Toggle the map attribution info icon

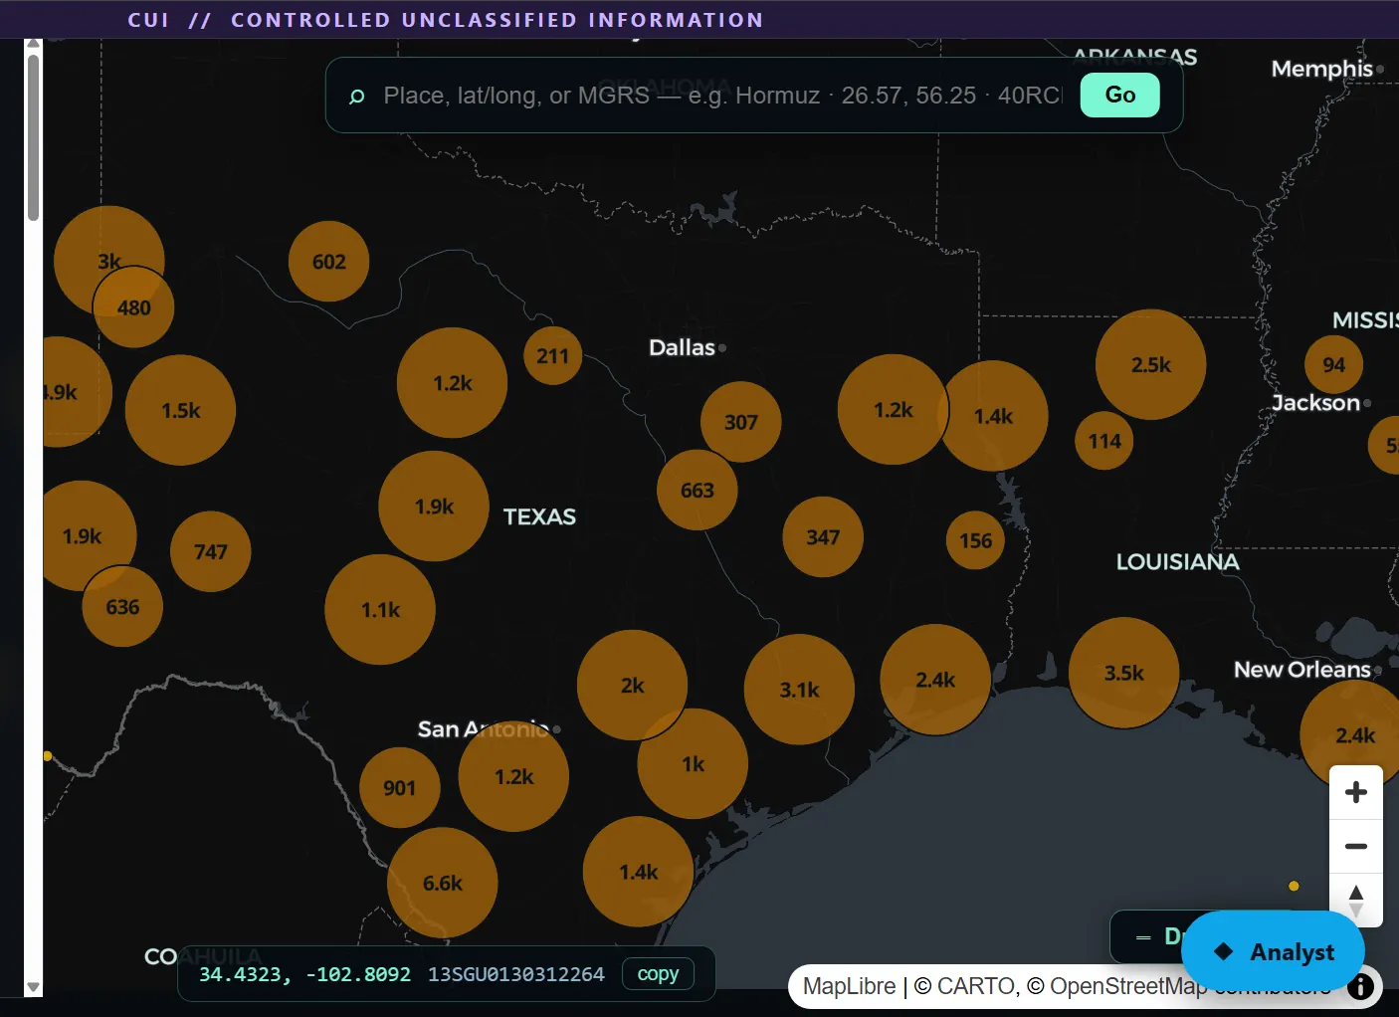coord(1360,986)
